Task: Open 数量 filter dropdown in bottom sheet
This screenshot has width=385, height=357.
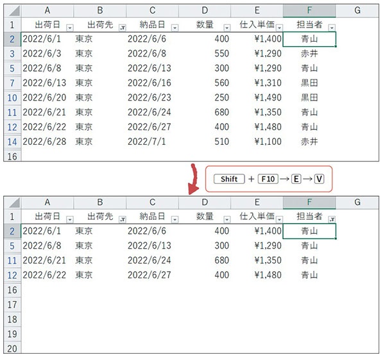Action: 227,220
